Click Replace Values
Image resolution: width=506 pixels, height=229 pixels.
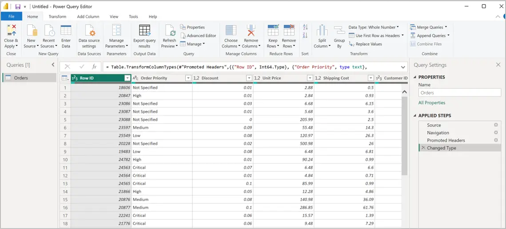click(x=365, y=44)
